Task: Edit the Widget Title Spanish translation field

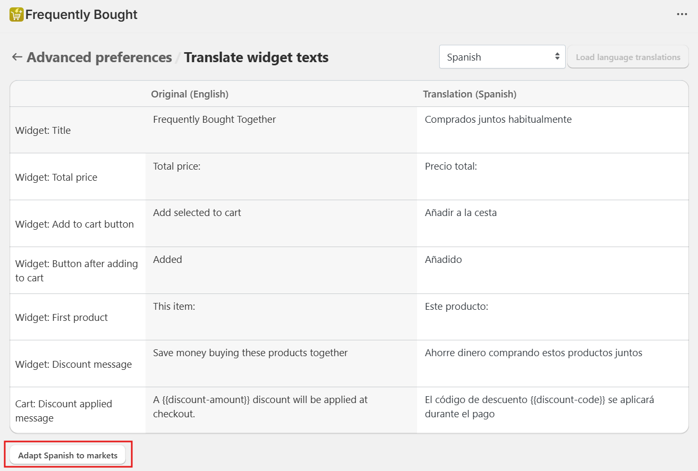Action: [x=552, y=130]
